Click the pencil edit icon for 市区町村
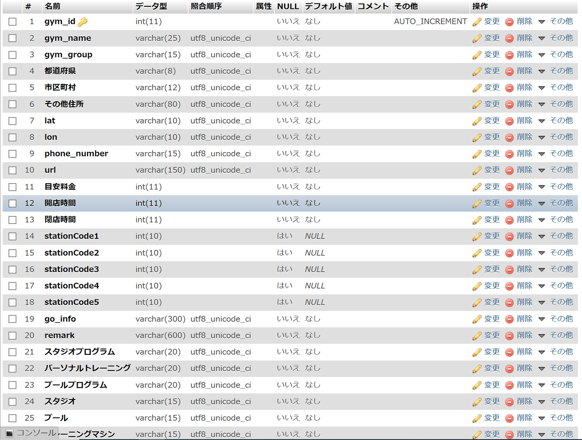Image resolution: width=582 pixels, height=440 pixels. 477,88
